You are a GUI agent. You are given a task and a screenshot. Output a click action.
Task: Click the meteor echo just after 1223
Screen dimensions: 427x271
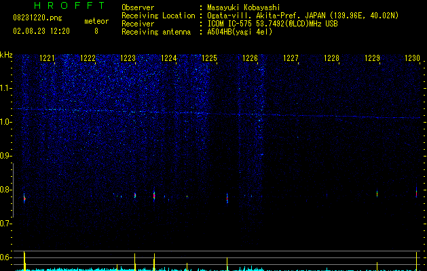[x=135, y=195]
